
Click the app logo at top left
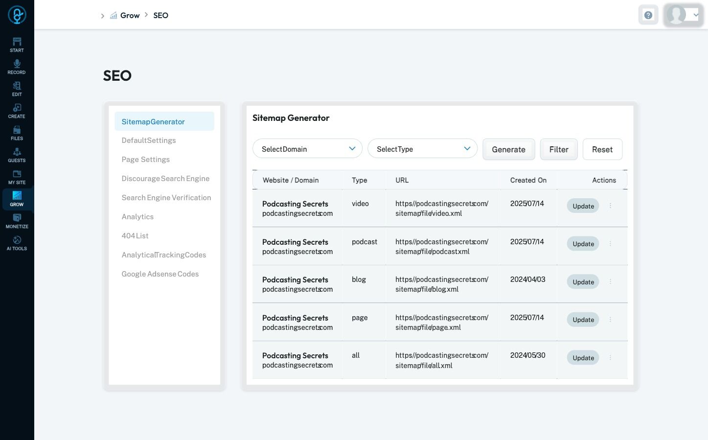(17, 15)
